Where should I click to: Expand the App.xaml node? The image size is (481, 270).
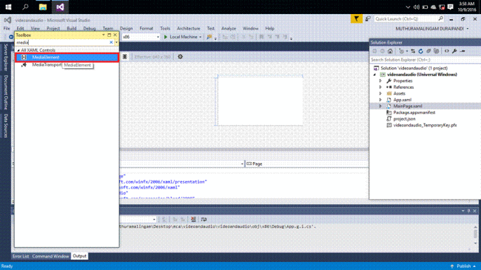pyautogui.click(x=380, y=100)
